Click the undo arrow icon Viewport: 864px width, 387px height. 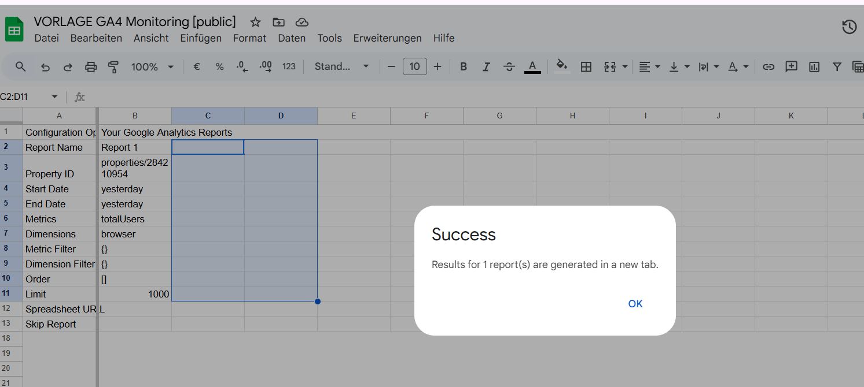pos(45,67)
